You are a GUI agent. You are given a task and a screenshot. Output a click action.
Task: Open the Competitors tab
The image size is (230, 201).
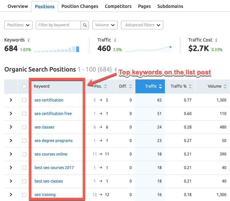point(118,6)
